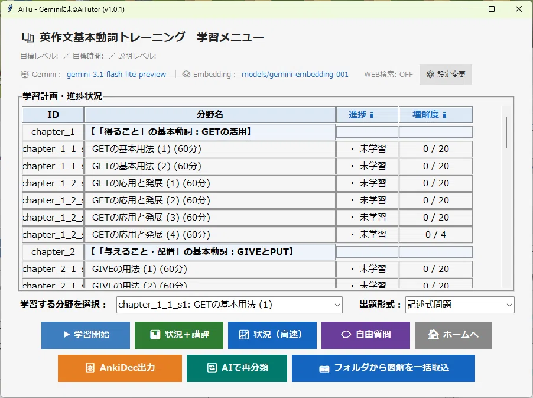Click the 0 / 4 understanding cell
Viewport: 533px width, 398px height.
pyautogui.click(x=435, y=235)
